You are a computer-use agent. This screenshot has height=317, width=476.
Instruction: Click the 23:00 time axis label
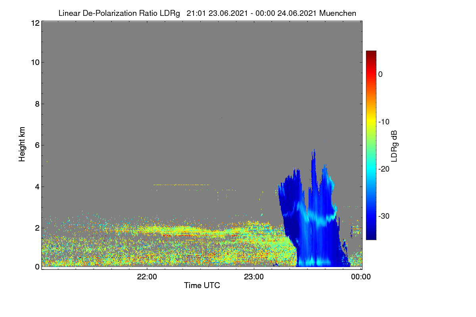click(254, 277)
